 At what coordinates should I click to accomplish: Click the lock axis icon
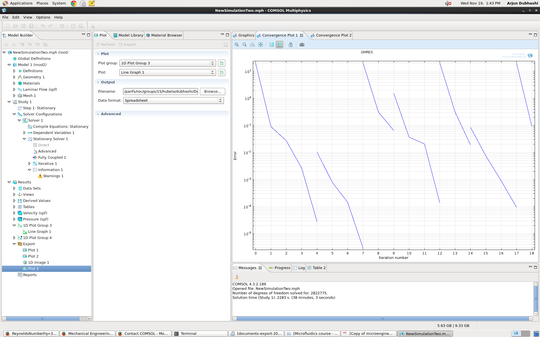(291, 45)
